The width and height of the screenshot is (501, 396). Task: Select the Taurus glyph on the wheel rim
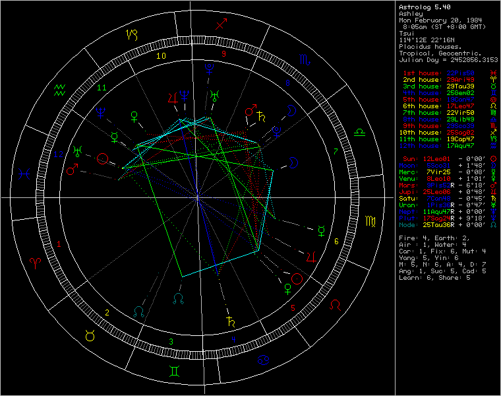point(90,335)
